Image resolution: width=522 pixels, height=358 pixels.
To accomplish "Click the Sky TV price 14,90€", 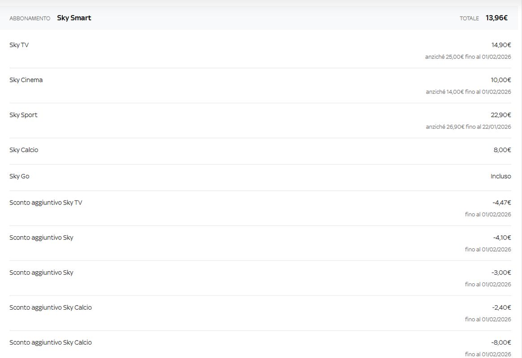I will tap(501, 45).
